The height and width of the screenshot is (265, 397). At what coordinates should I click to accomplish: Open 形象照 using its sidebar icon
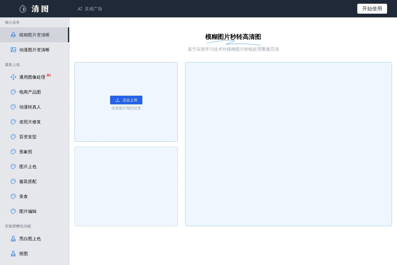[13, 152]
